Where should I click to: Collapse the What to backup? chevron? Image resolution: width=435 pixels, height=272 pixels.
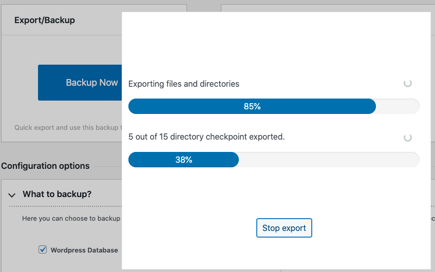click(x=12, y=195)
